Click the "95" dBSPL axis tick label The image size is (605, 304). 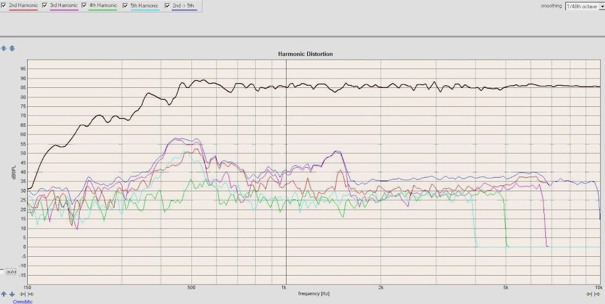23,69
